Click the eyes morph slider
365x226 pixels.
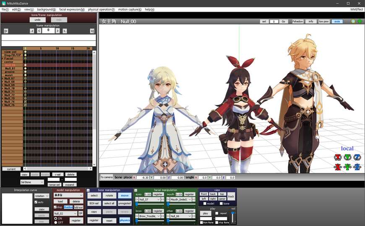click(x=150, y=204)
